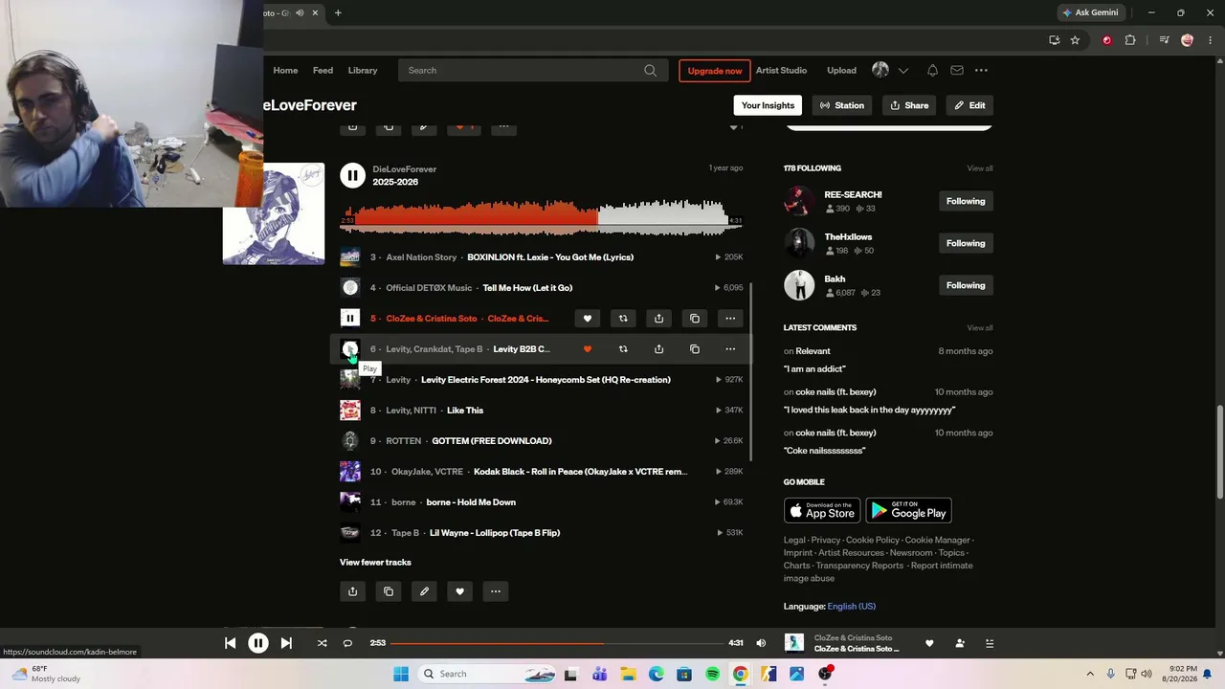The image size is (1225, 689).
Task: Like the playlist below the track list
Action: [x=459, y=591]
